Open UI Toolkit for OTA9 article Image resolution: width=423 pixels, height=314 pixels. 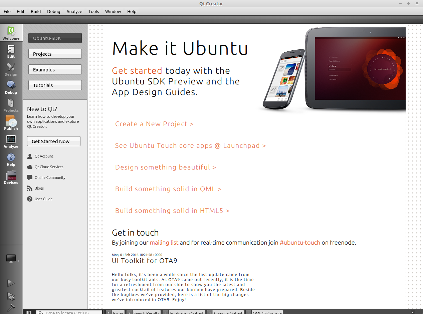coord(145,261)
